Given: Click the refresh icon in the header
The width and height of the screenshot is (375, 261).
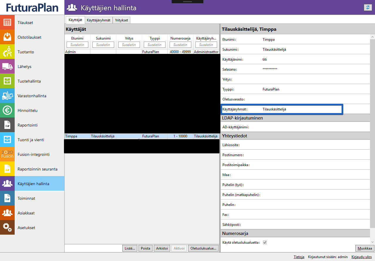Looking at the screenshot, I should (x=368, y=8).
